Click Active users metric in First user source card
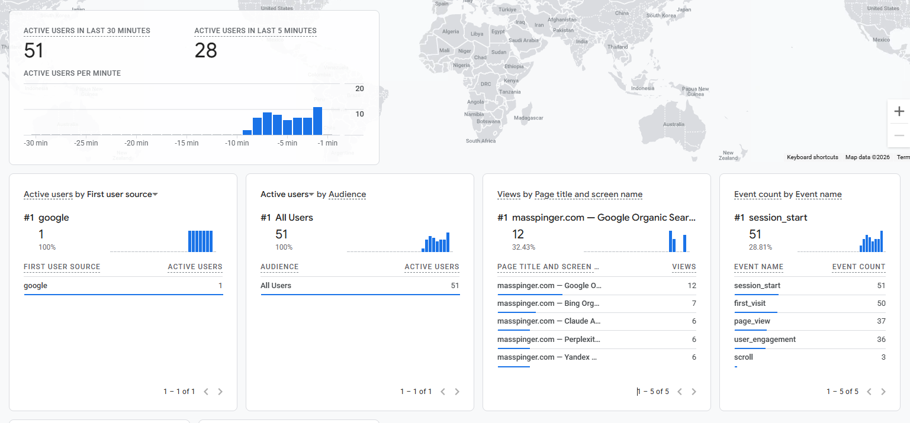The width and height of the screenshot is (910, 423). pos(48,195)
